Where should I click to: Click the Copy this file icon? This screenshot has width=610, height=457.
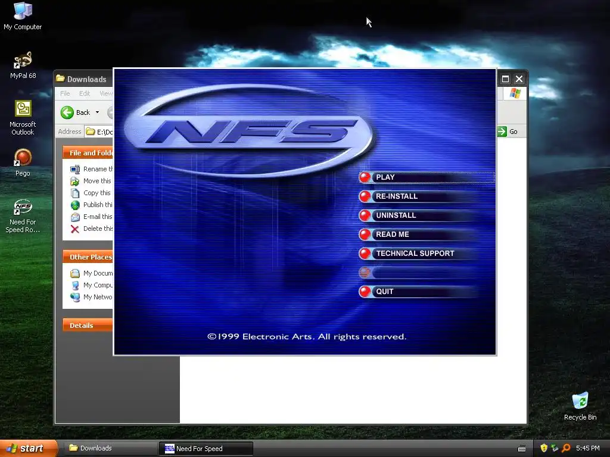75,193
